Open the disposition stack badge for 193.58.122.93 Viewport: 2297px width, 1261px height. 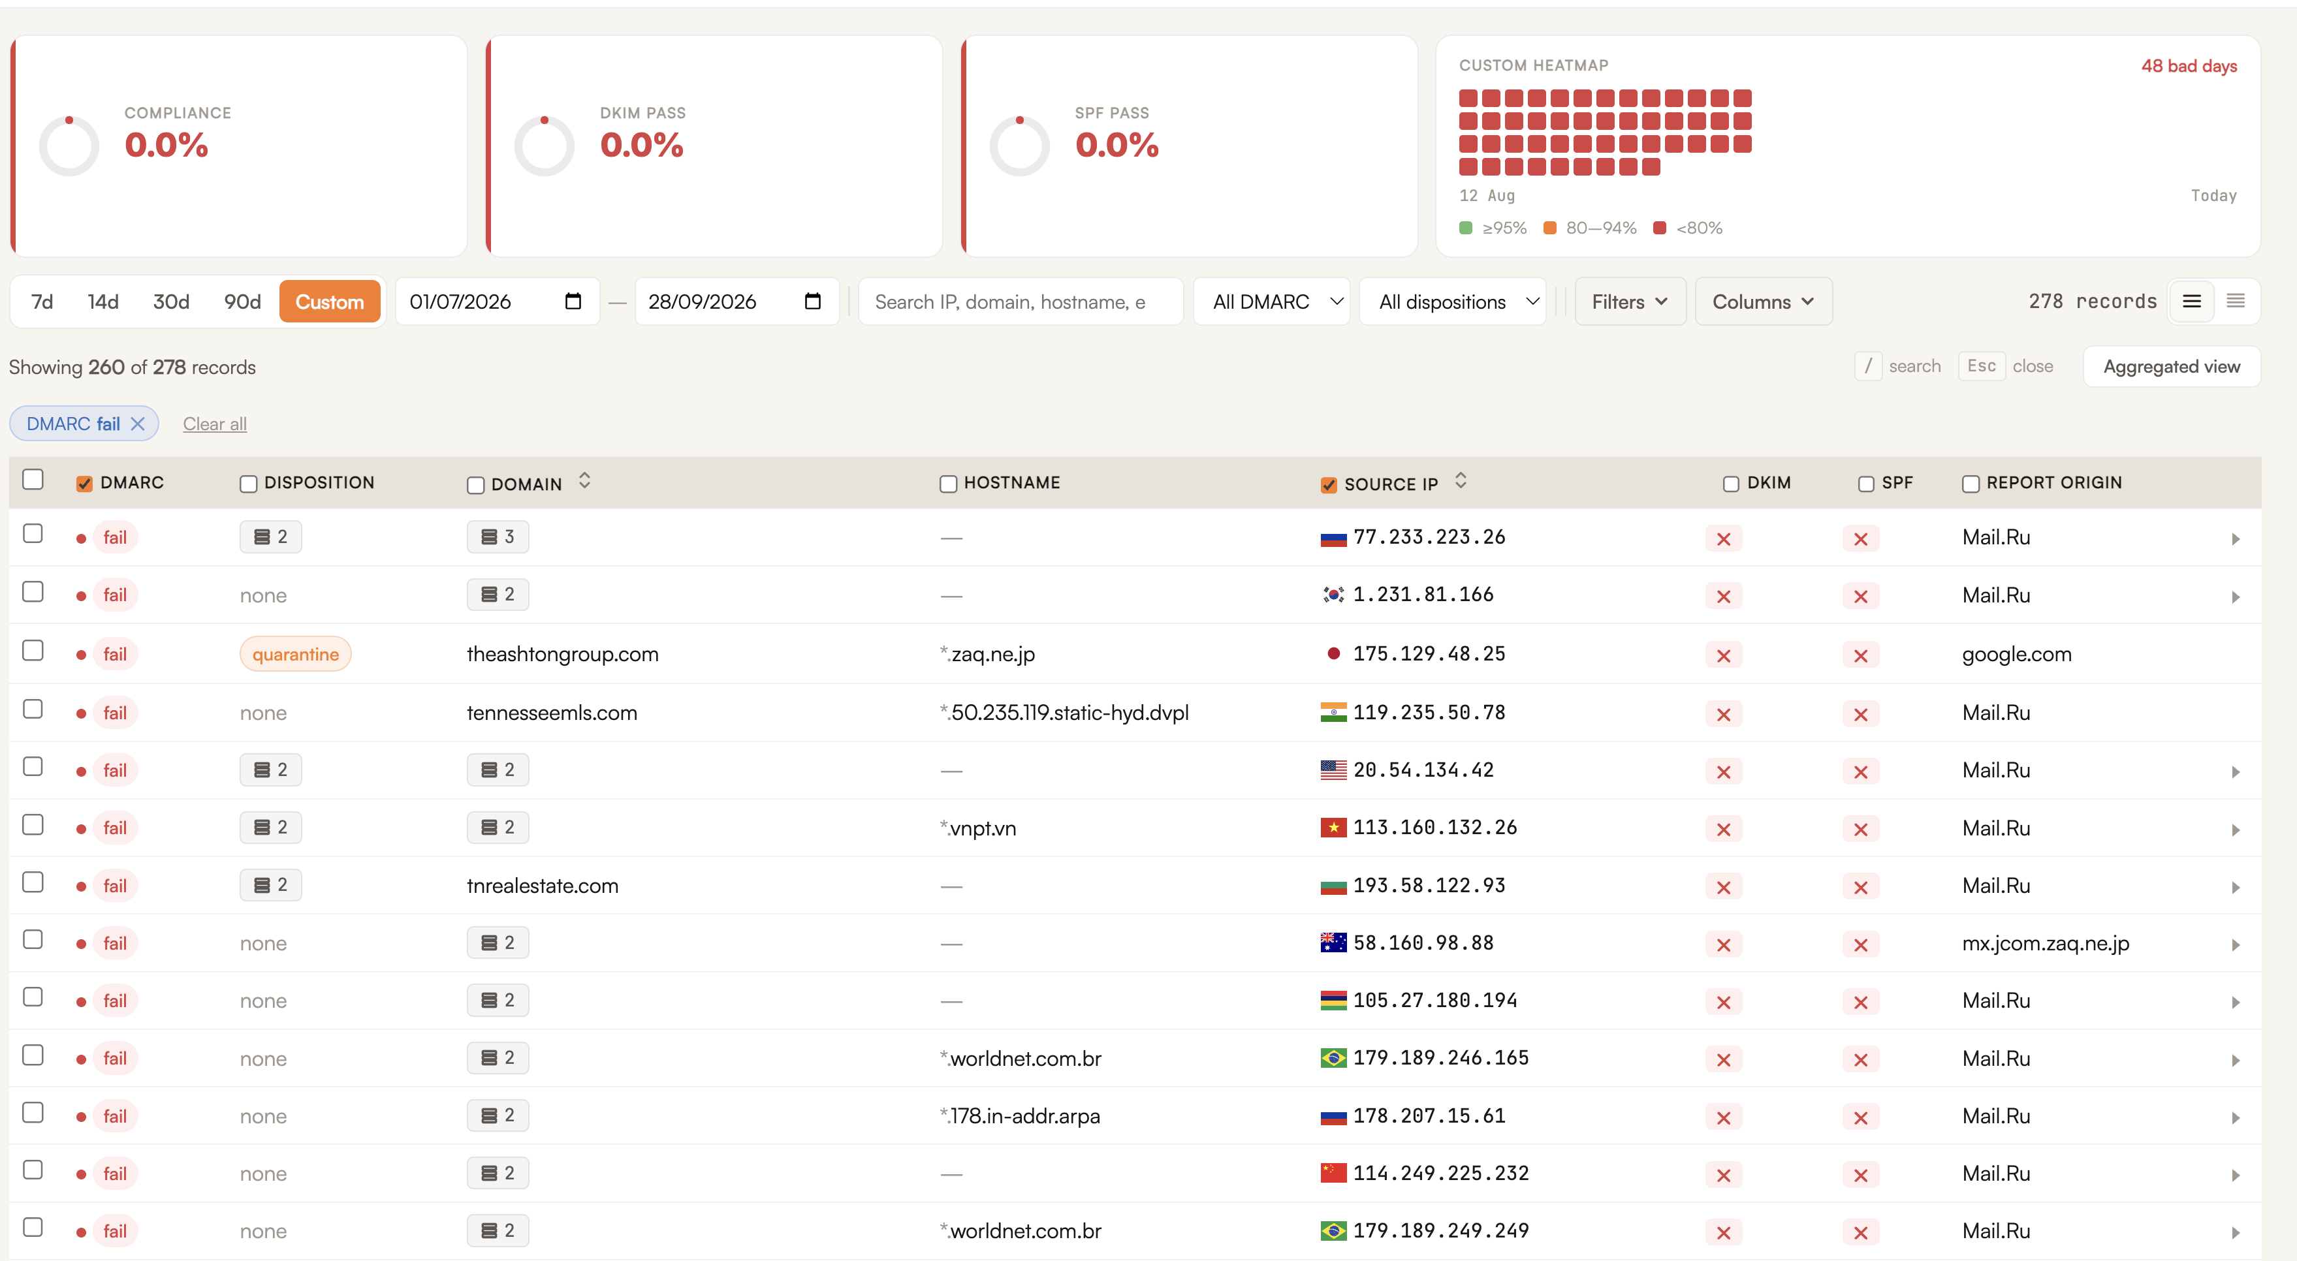[x=270, y=885]
